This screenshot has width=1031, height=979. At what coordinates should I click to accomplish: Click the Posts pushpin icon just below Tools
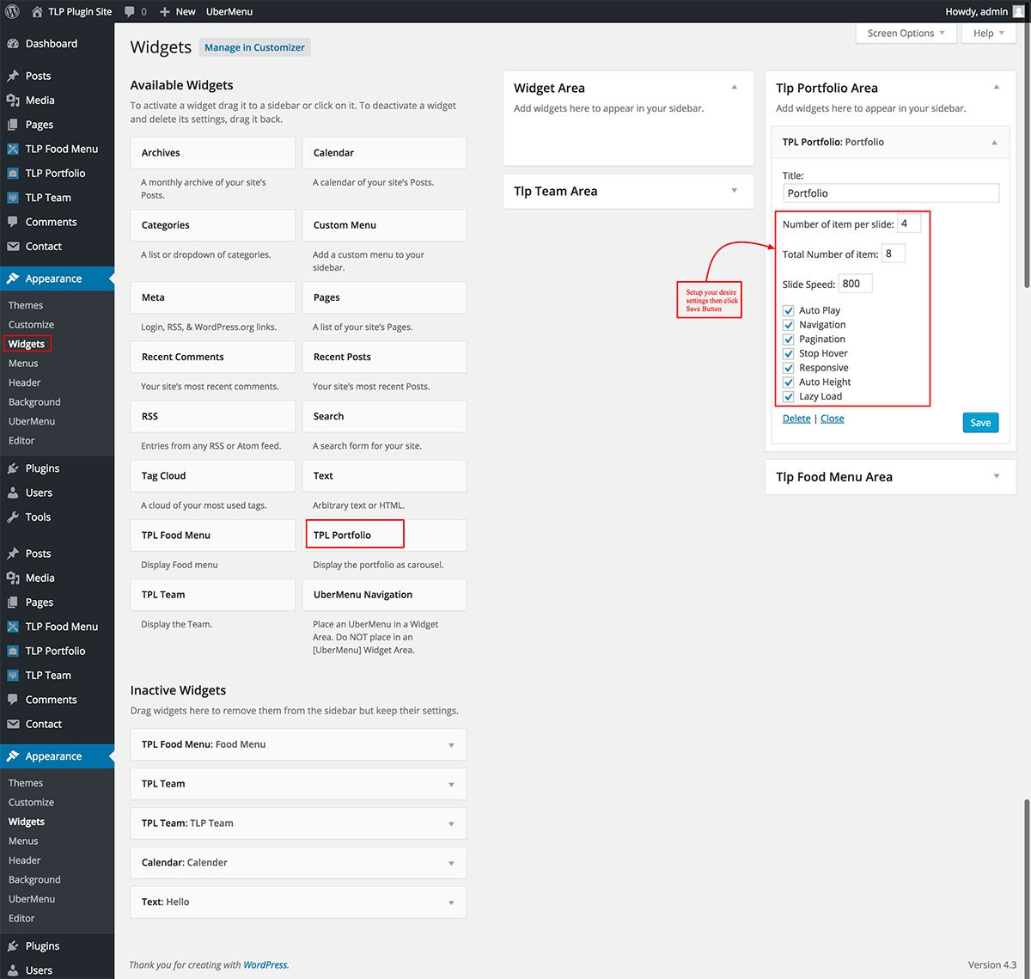coord(13,554)
